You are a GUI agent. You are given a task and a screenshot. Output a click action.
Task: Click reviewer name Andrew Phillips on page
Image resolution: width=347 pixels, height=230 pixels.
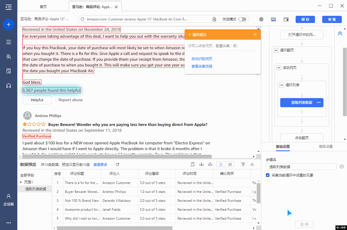coord(48,116)
